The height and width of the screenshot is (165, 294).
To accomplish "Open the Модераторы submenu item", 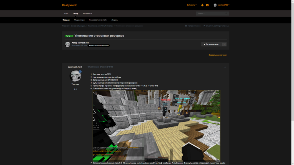I will (79, 20).
